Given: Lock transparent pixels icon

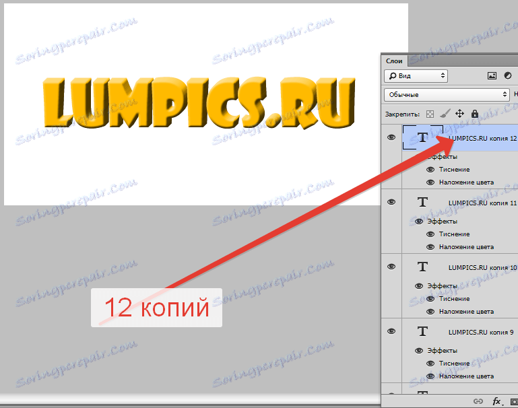Looking at the screenshot, I should [430, 114].
